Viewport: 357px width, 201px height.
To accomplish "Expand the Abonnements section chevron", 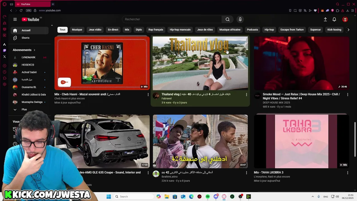I will tap(34, 50).
